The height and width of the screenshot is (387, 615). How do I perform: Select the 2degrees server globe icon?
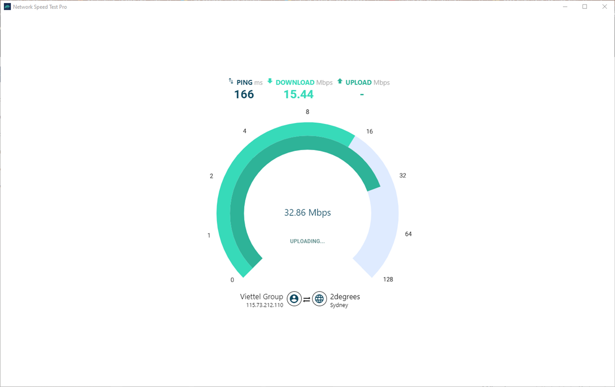pos(320,298)
